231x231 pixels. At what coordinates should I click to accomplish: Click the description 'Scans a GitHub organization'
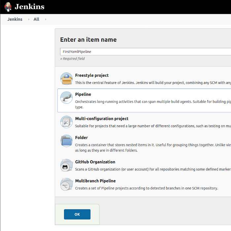click(x=153, y=169)
